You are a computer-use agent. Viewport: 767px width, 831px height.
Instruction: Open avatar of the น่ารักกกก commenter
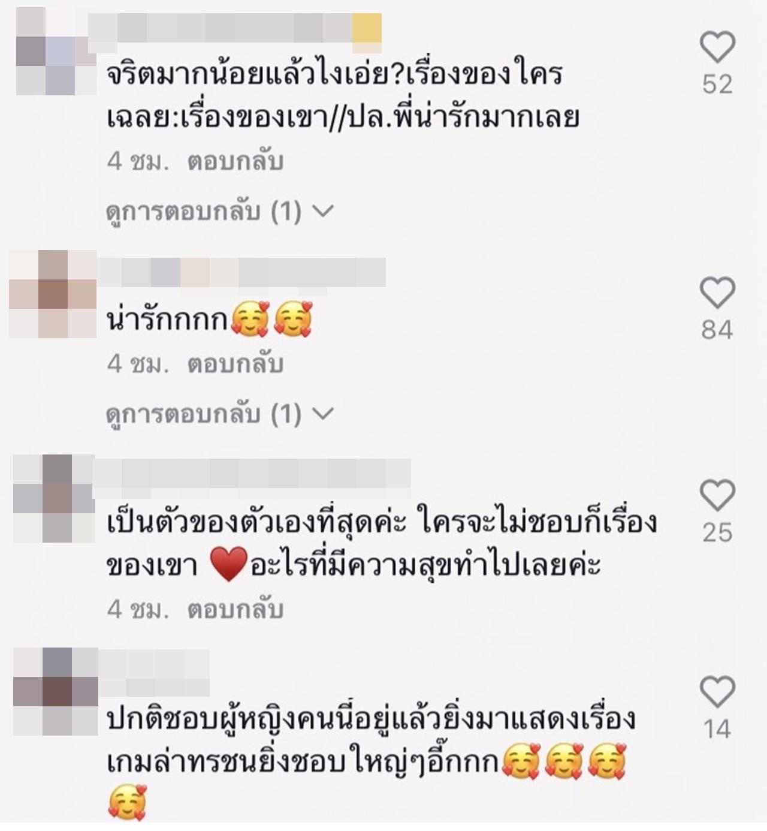click(x=53, y=294)
